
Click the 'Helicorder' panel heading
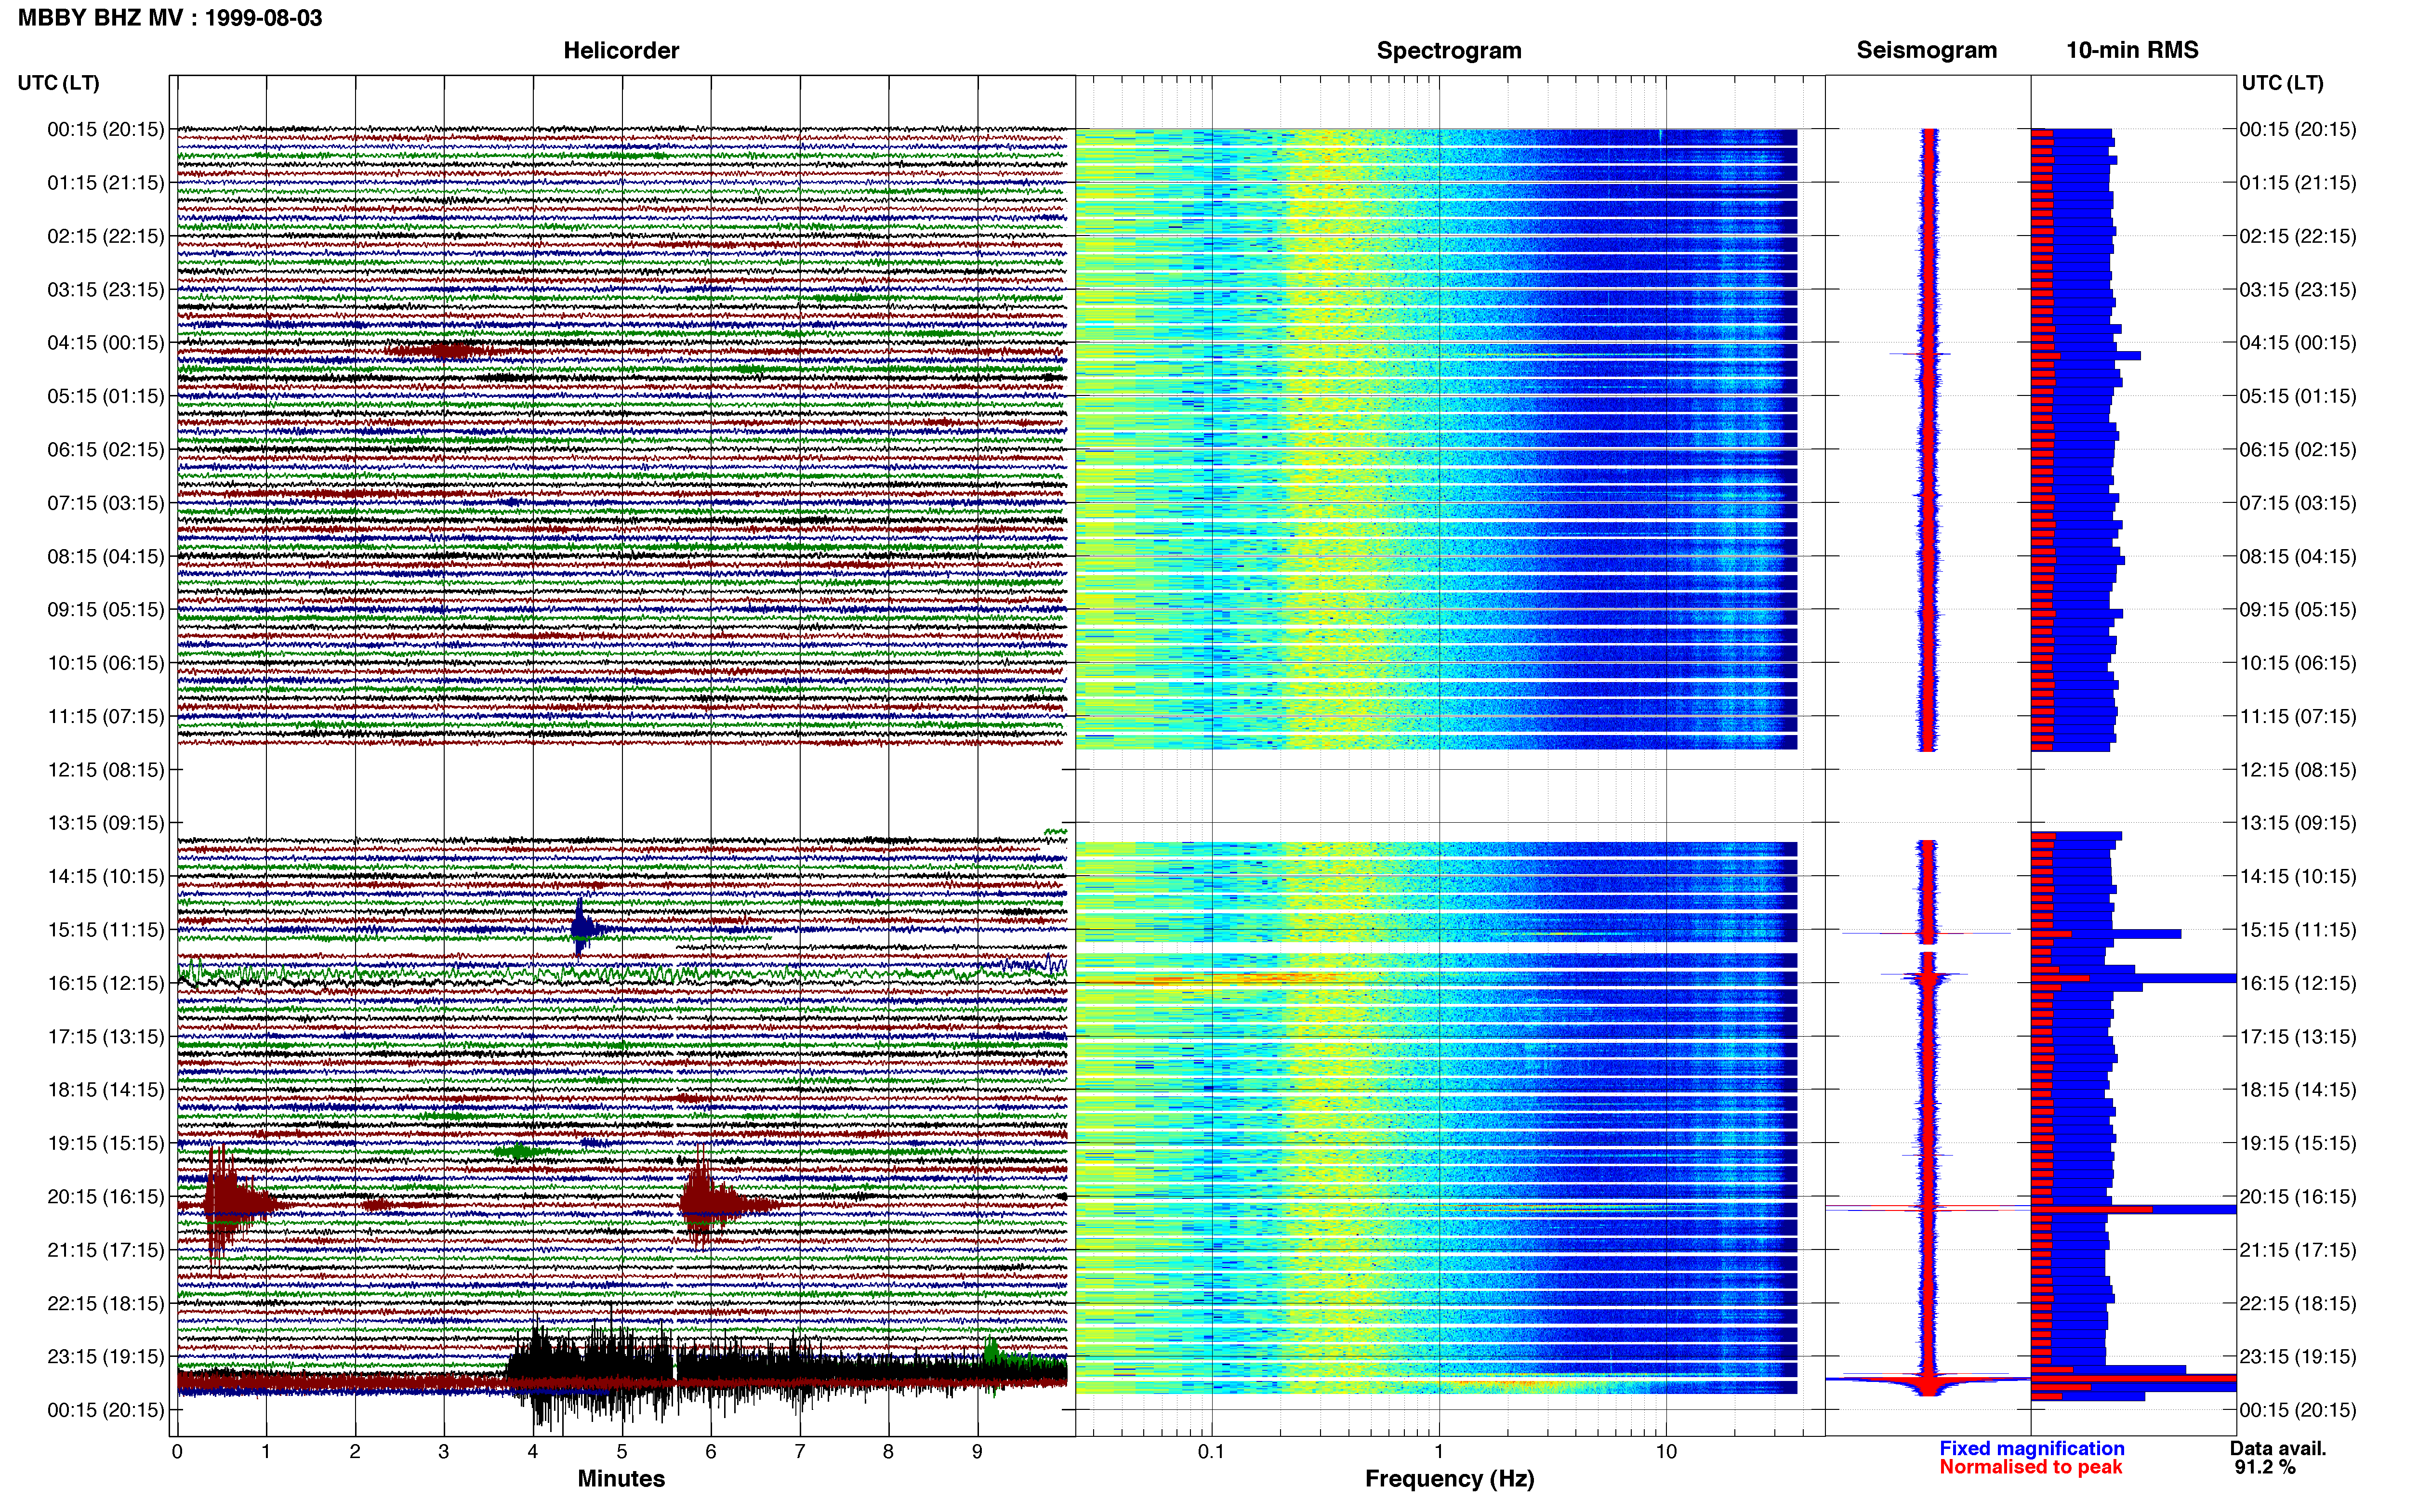click(x=621, y=51)
